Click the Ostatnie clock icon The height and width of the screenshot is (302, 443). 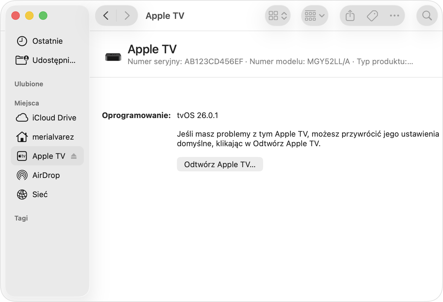(22, 41)
